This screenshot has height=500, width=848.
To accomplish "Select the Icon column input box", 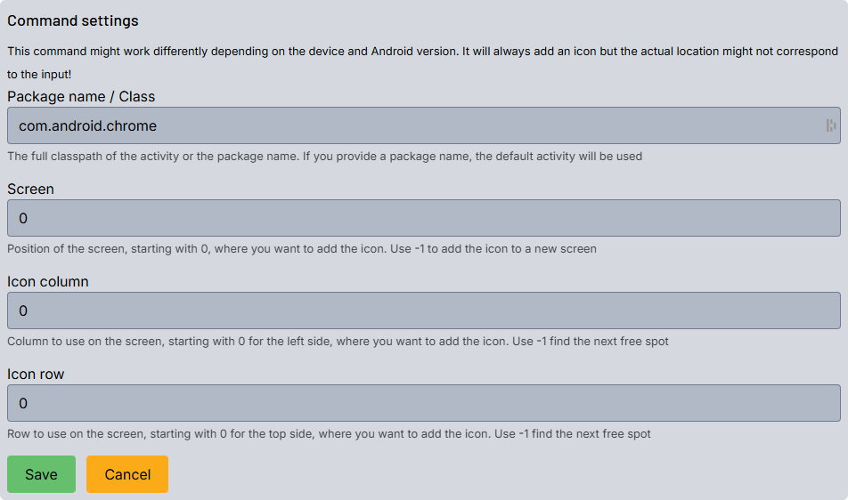I will [x=424, y=310].
